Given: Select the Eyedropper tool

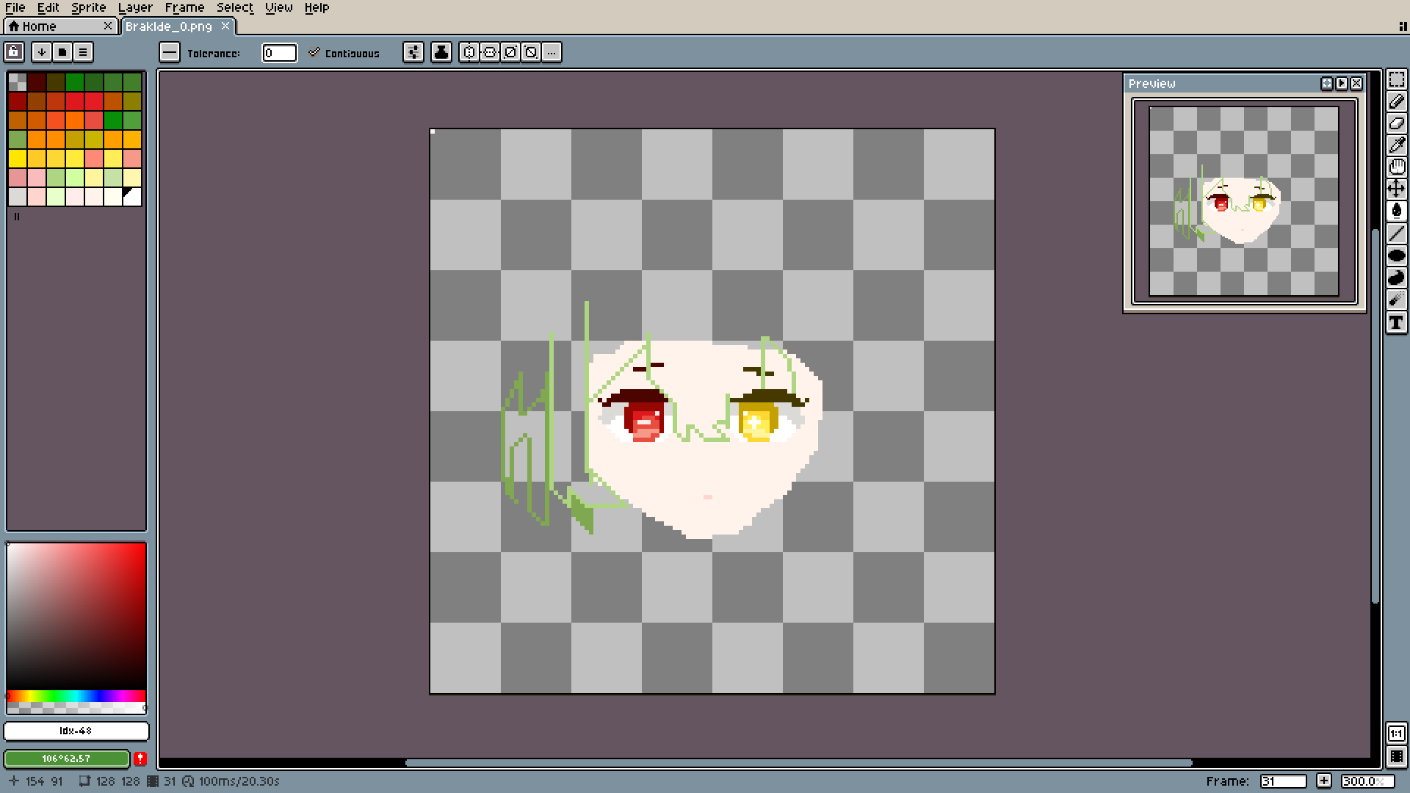Looking at the screenshot, I should (1396, 145).
